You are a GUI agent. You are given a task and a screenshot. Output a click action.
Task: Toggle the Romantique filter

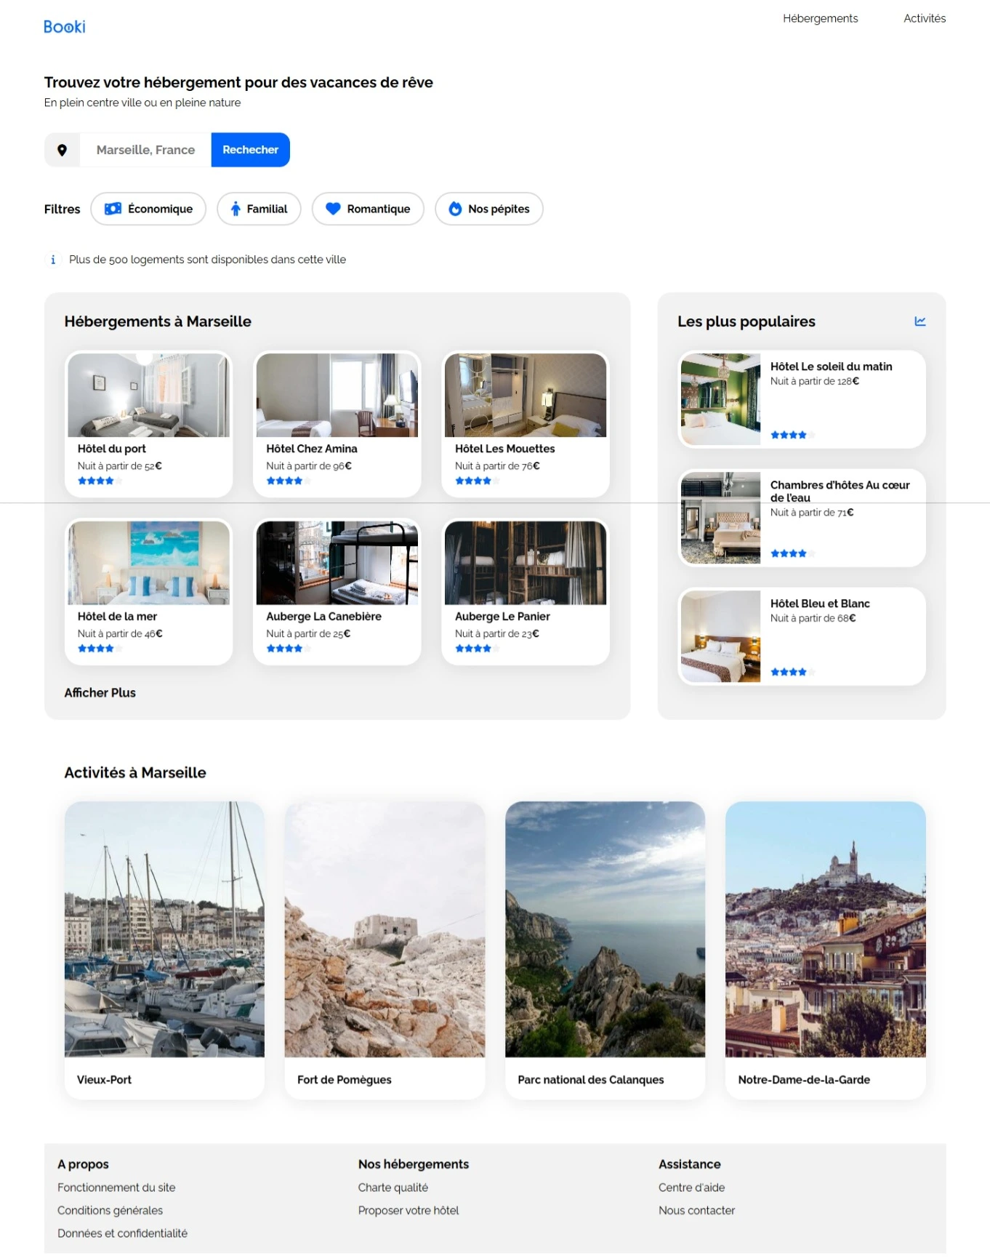tap(368, 209)
